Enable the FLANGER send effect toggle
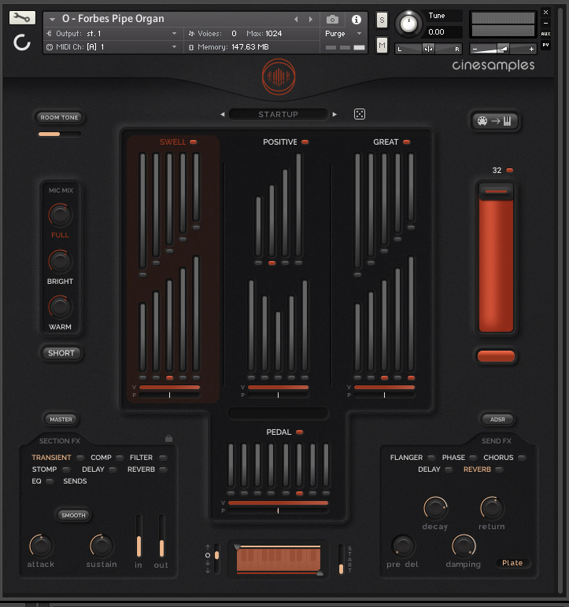569x607 pixels. tap(431, 458)
